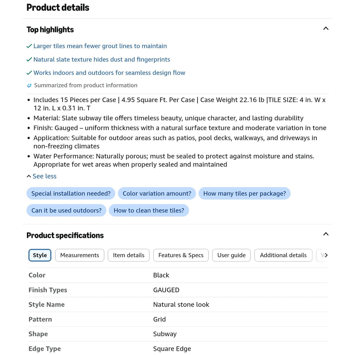Viewport: 355px width, 355px height.
Task: Click the checkmark beside Natural slate texture
Action: coord(29,59)
